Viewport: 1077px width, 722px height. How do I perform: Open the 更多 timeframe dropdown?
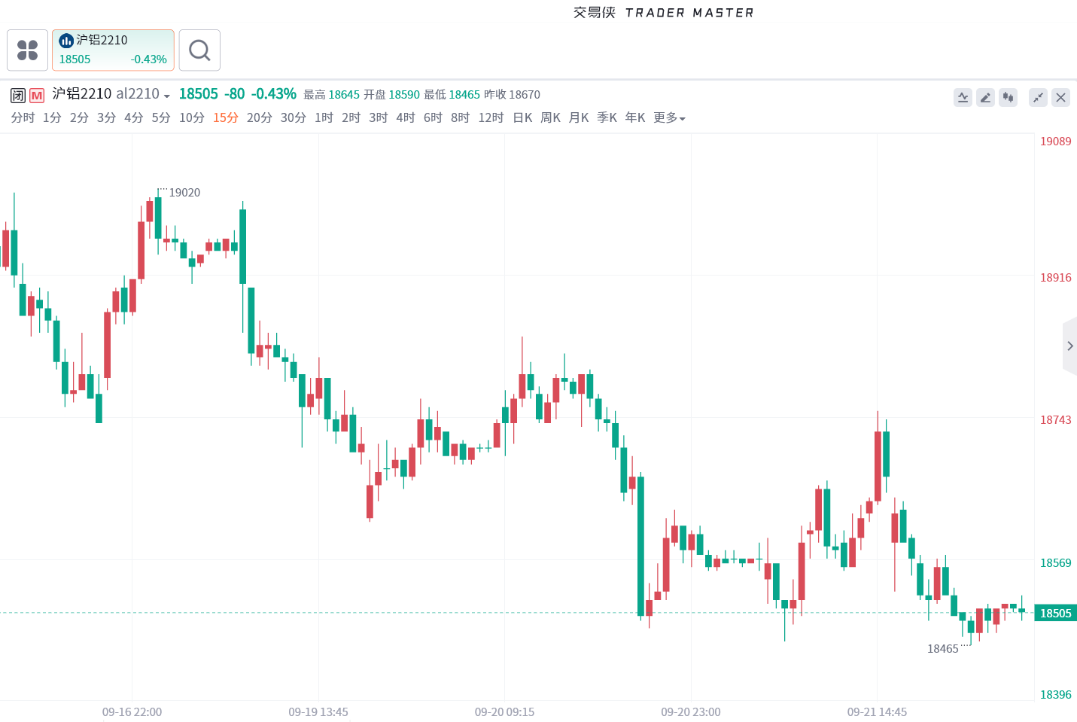pyautogui.click(x=669, y=117)
